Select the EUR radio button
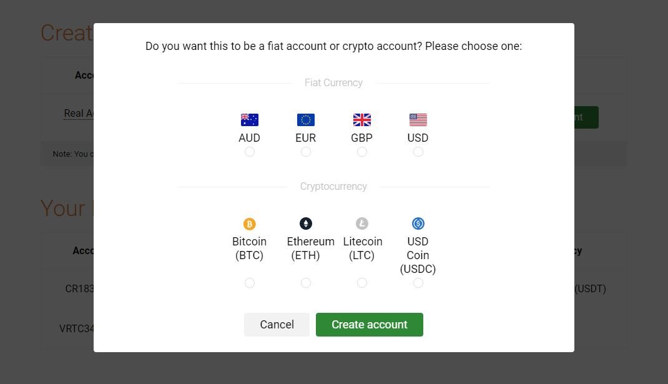 pyautogui.click(x=306, y=152)
